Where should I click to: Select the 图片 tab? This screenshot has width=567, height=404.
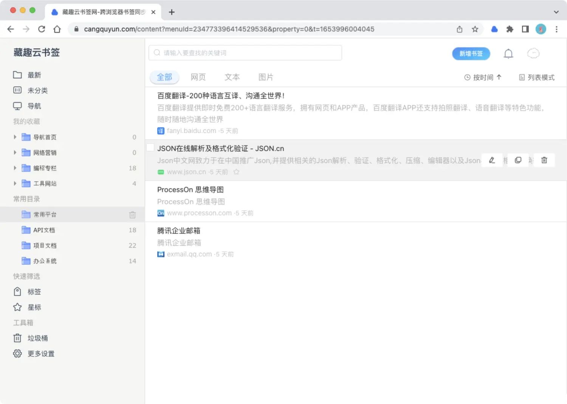[266, 77]
